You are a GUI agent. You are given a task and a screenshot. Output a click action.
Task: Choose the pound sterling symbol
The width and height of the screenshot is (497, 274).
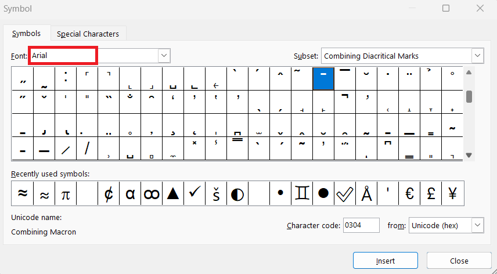(x=431, y=193)
